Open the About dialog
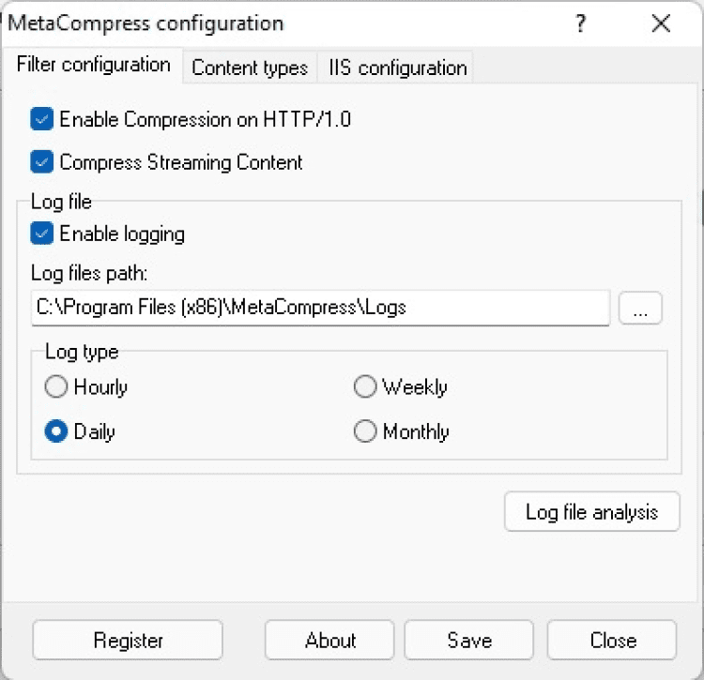Image resolution: width=704 pixels, height=680 pixels. click(330, 641)
